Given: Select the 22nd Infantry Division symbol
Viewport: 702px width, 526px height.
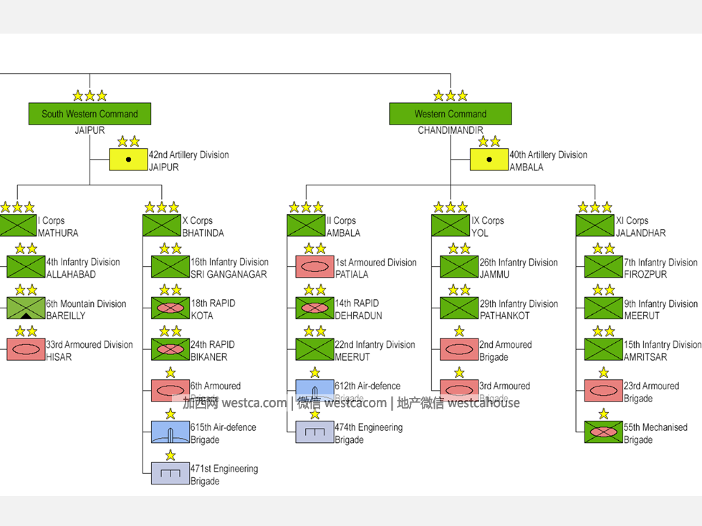Looking at the screenshot, I should pos(314,349).
